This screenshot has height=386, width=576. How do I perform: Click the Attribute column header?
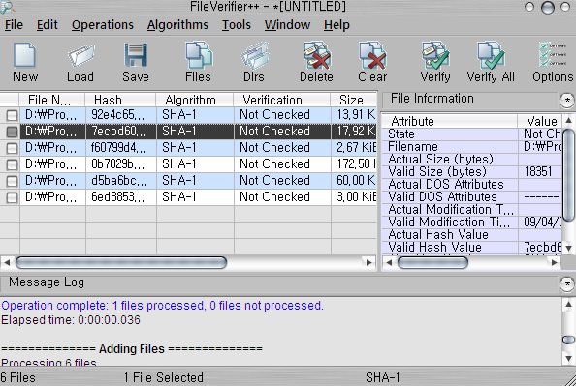pos(450,121)
